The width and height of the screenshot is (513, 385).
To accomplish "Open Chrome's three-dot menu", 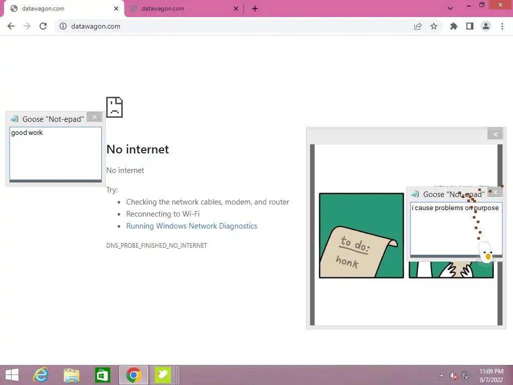I will [502, 26].
